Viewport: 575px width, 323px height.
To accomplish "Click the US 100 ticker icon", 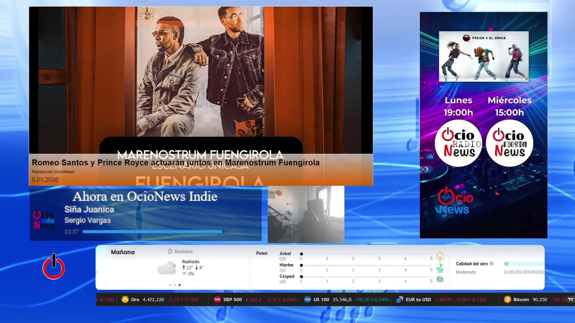I will point(308,300).
